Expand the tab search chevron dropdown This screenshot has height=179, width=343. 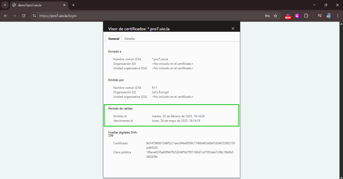click(x=5, y=5)
